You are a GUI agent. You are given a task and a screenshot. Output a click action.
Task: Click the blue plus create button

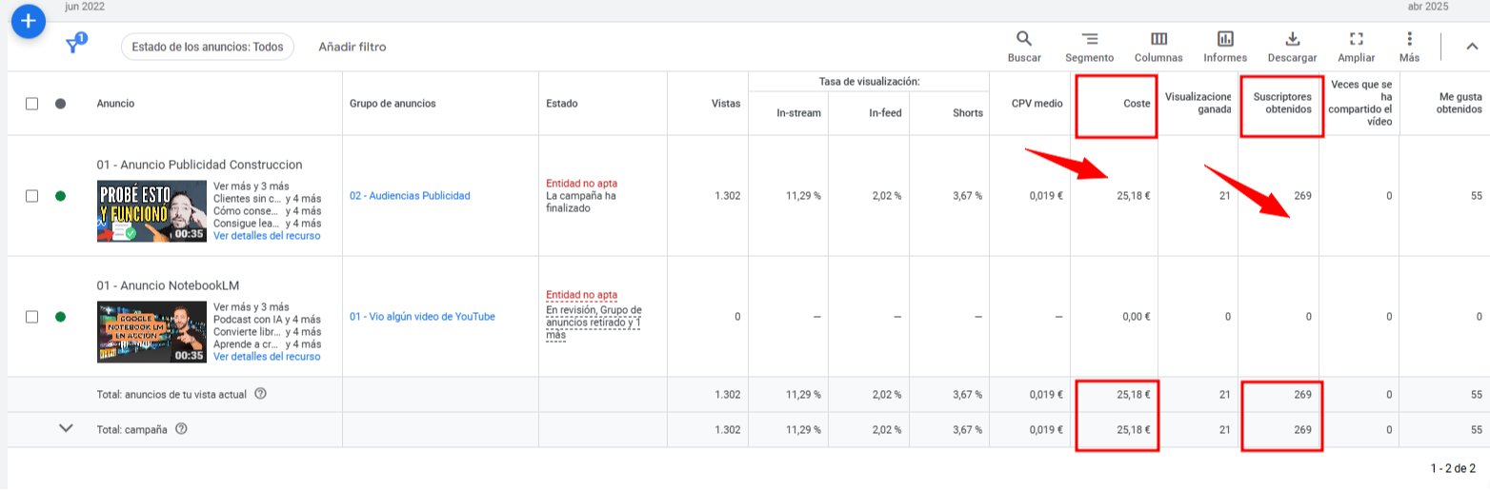click(29, 21)
